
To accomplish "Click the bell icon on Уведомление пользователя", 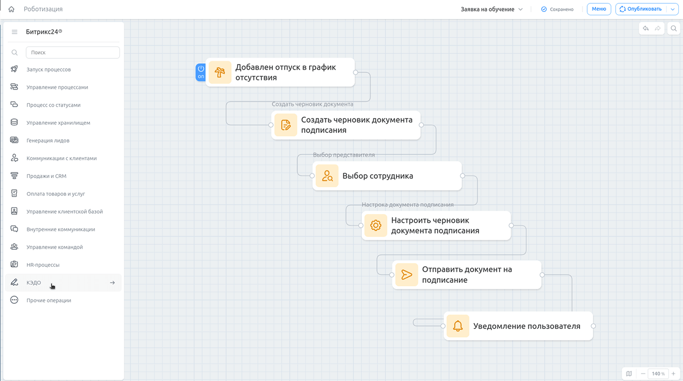I will 458,326.
